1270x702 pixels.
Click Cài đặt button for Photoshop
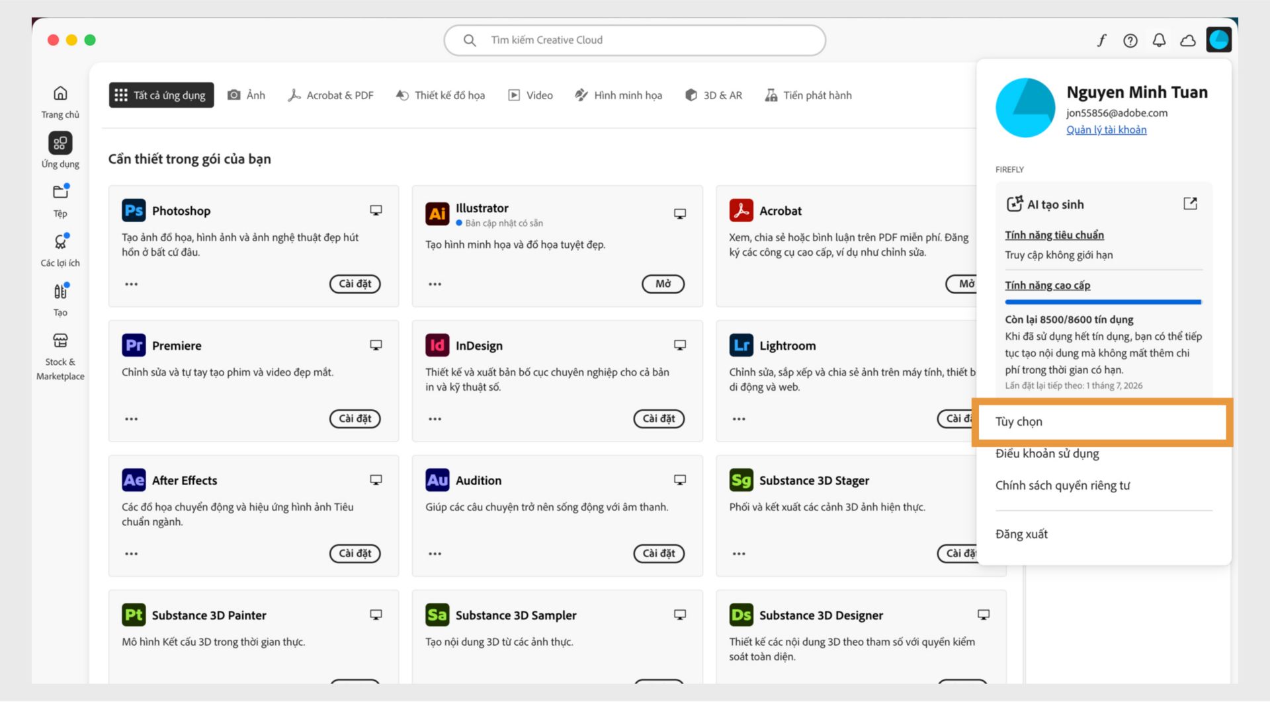pos(355,284)
